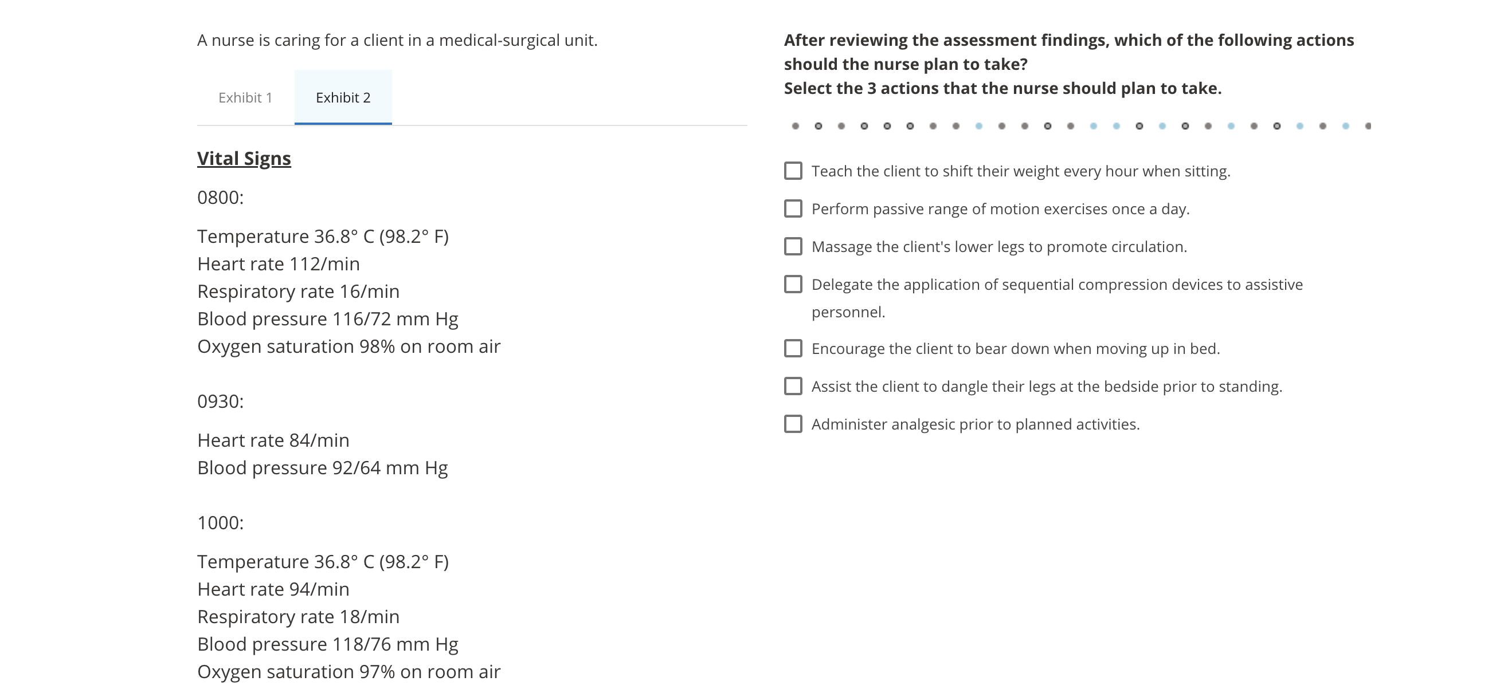Click the third progress dot in the navigator
This screenshot has width=1496, height=685.
pos(841,125)
